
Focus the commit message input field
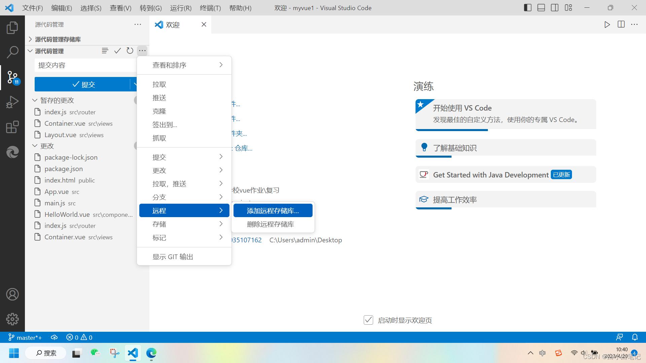pos(86,65)
